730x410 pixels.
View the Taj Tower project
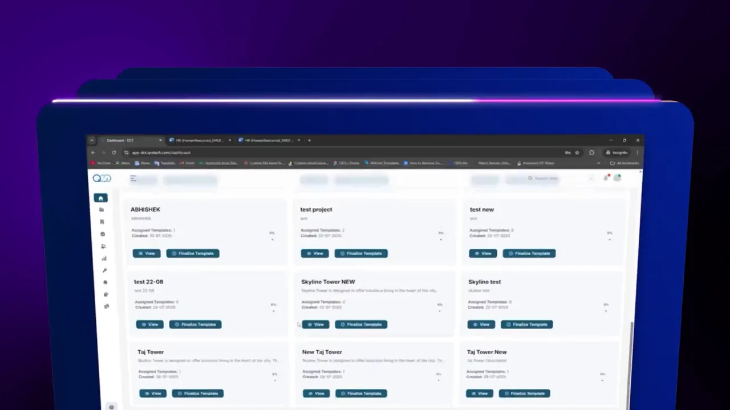coord(153,393)
